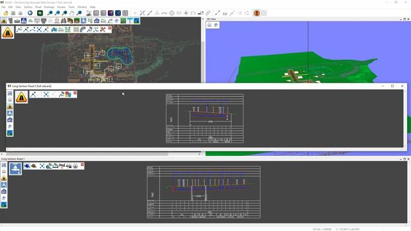Image resolution: width=411 pixels, height=231 pixels.
Task: Click the blue circular arrow icon in main toolbar
Action: pyautogui.click(x=30, y=13)
